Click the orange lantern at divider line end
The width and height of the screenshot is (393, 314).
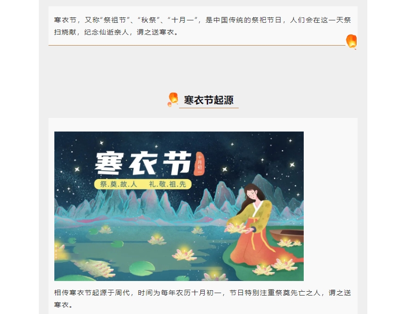pyautogui.click(x=351, y=41)
